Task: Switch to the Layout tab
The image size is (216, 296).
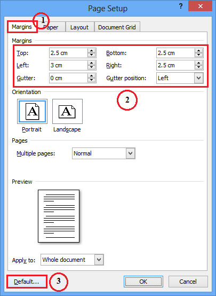Action: [79, 27]
